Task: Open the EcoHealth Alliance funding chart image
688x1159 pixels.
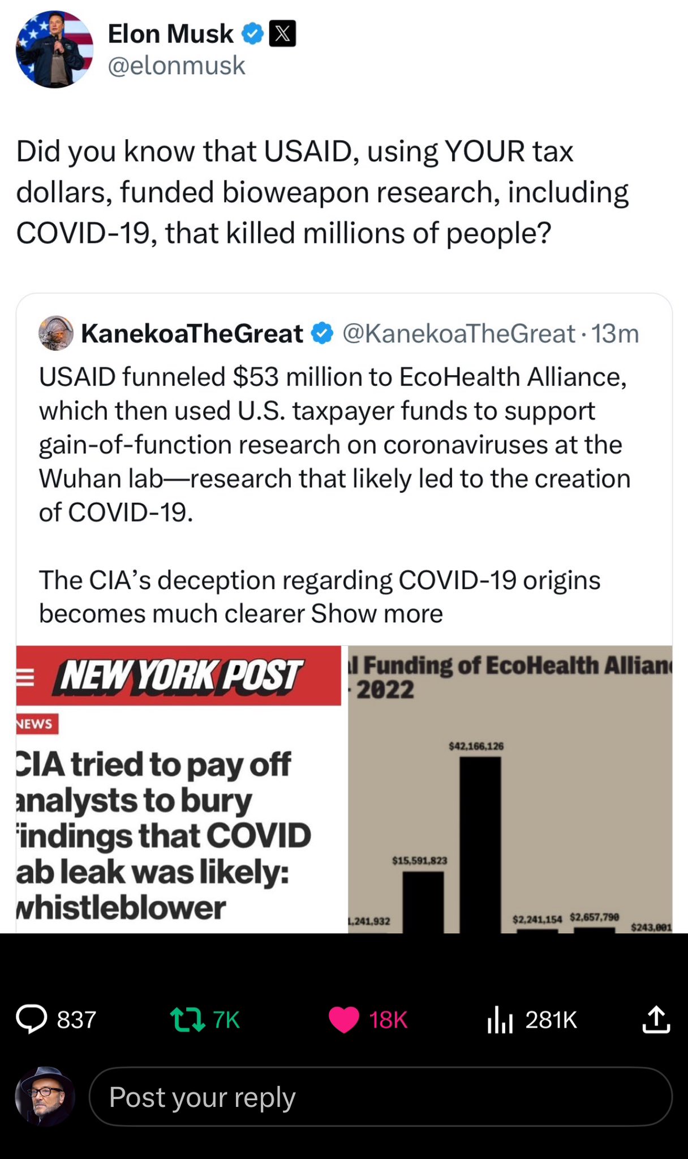Action: [x=510, y=789]
